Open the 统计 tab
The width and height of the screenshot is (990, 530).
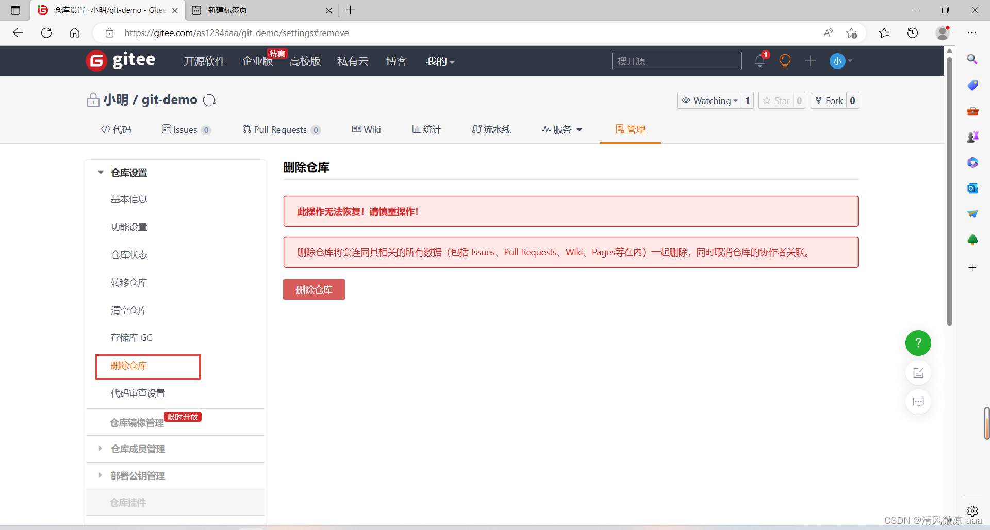(x=426, y=129)
